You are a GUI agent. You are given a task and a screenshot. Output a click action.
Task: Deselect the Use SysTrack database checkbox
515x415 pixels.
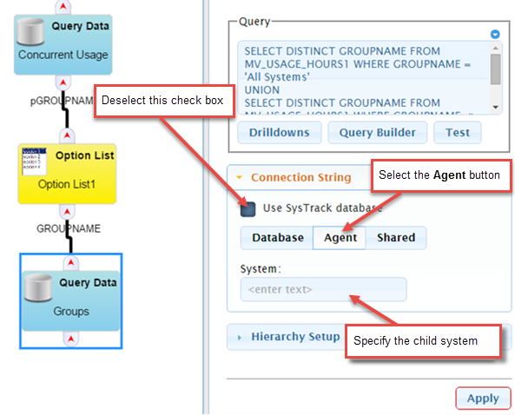tap(248, 209)
